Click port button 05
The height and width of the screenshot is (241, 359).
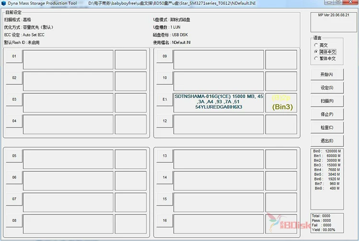(14, 156)
